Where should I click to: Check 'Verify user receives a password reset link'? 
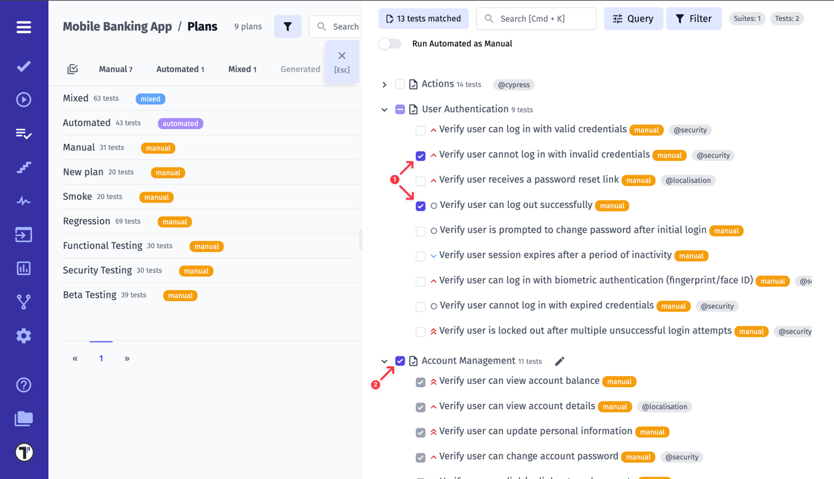(420, 181)
